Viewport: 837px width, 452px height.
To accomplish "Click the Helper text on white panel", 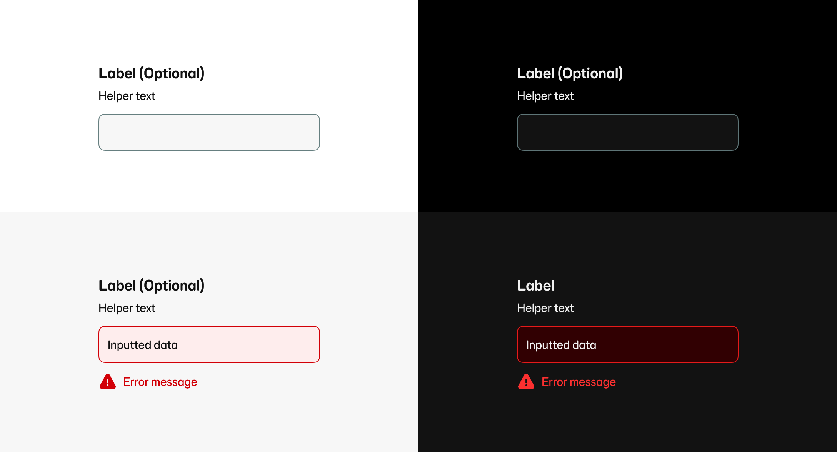I will point(127,96).
